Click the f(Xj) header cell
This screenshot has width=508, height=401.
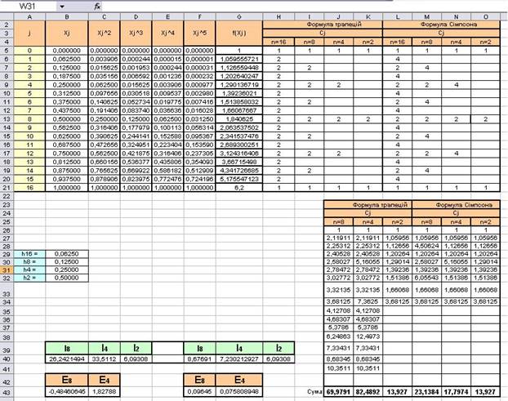pos(239,33)
